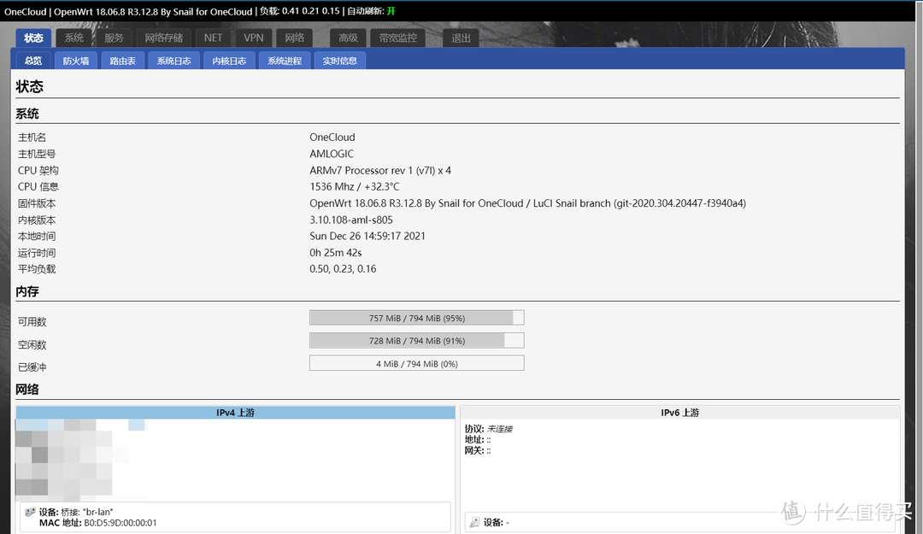Open the 状态 main tab
This screenshot has height=534, width=923.
[x=33, y=38]
